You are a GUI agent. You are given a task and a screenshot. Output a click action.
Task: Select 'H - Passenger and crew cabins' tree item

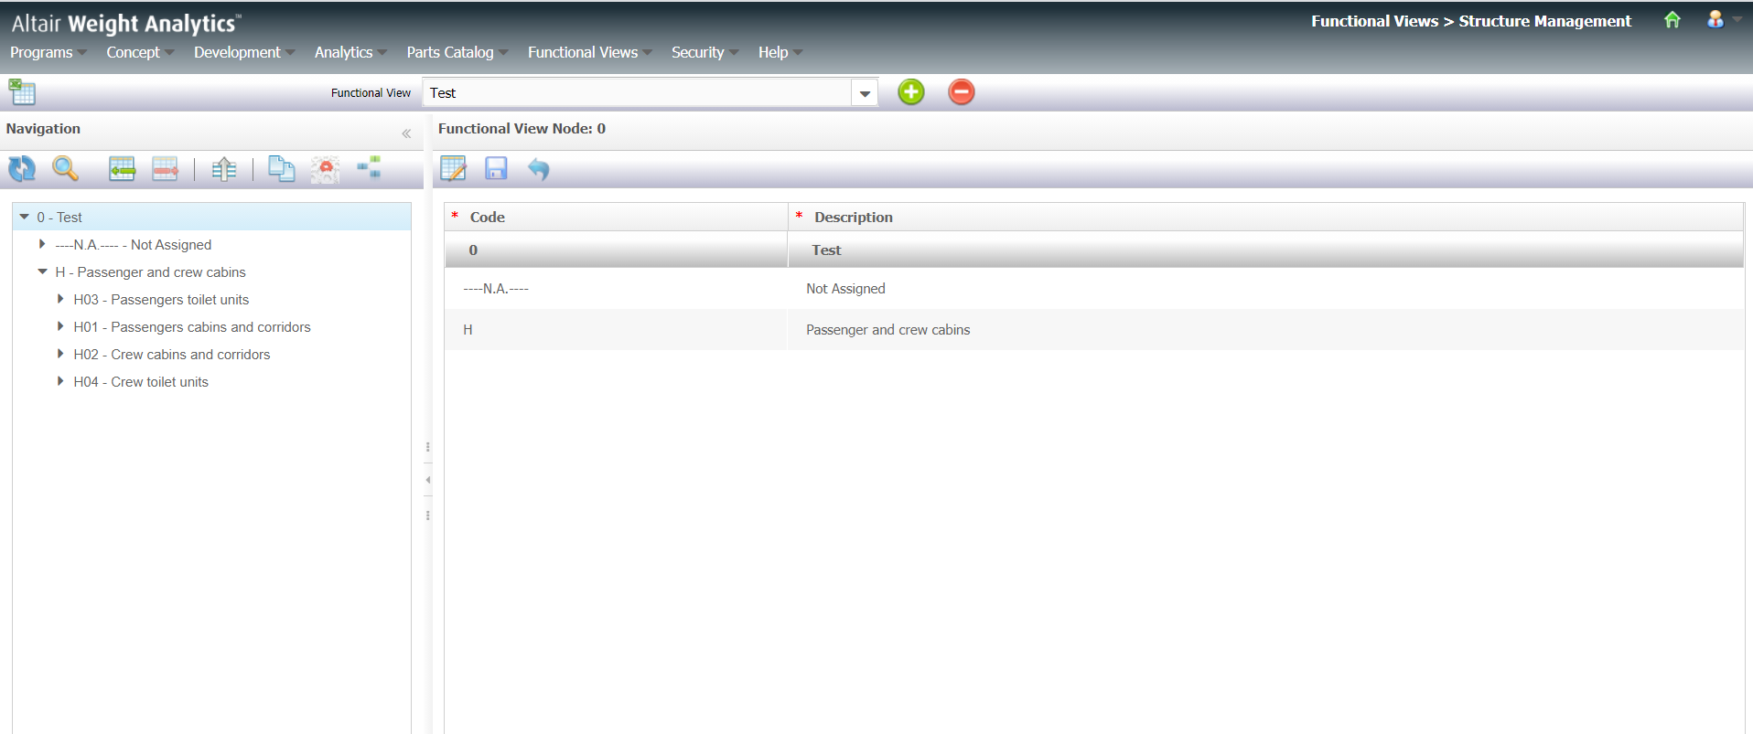[151, 272]
